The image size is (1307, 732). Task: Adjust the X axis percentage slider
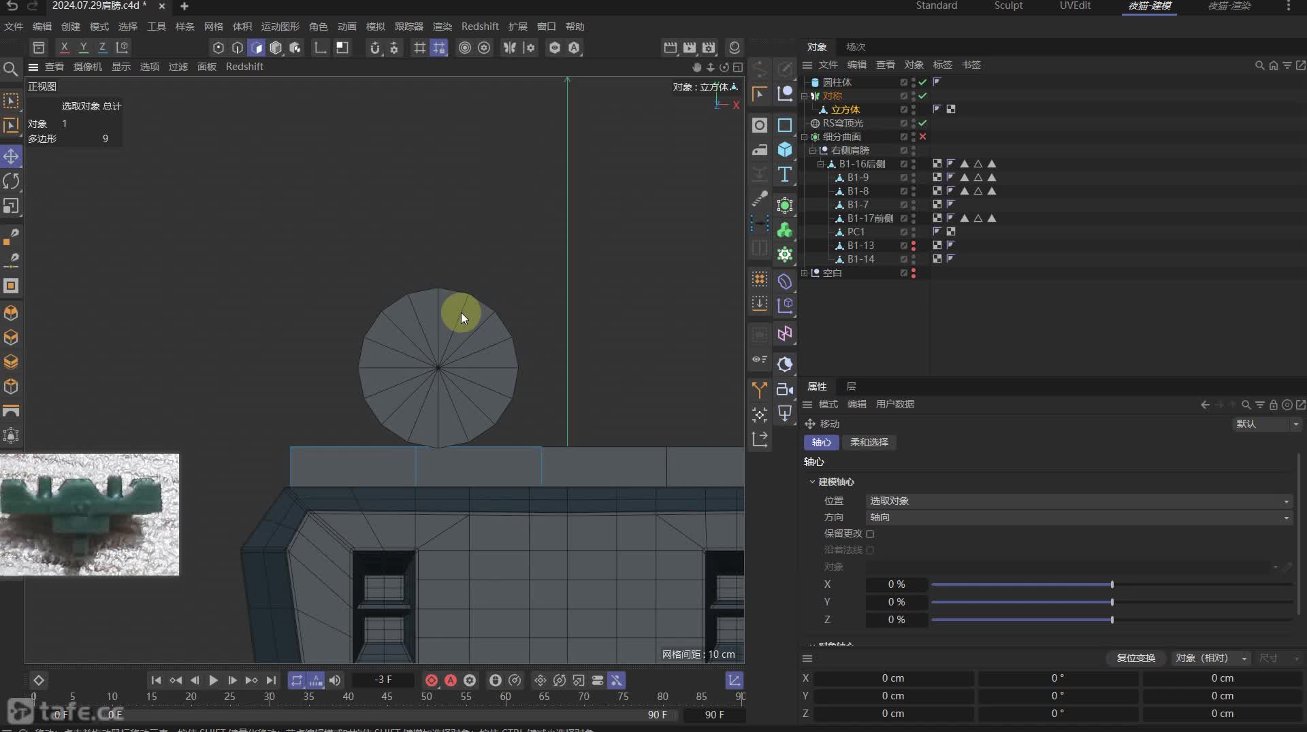coord(1112,584)
